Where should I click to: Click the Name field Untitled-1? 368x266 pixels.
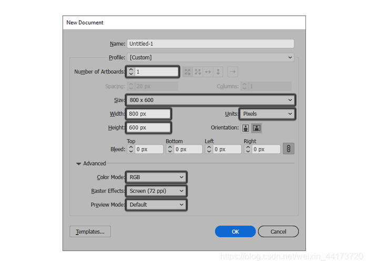(210, 44)
